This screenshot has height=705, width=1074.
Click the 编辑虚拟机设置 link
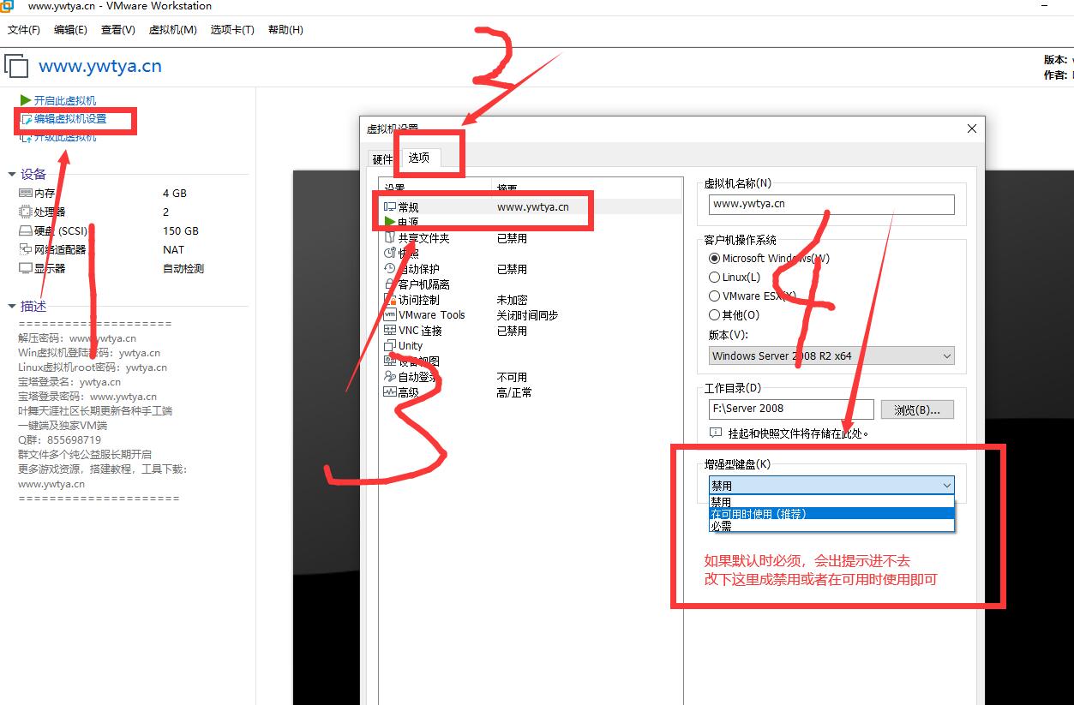70,119
